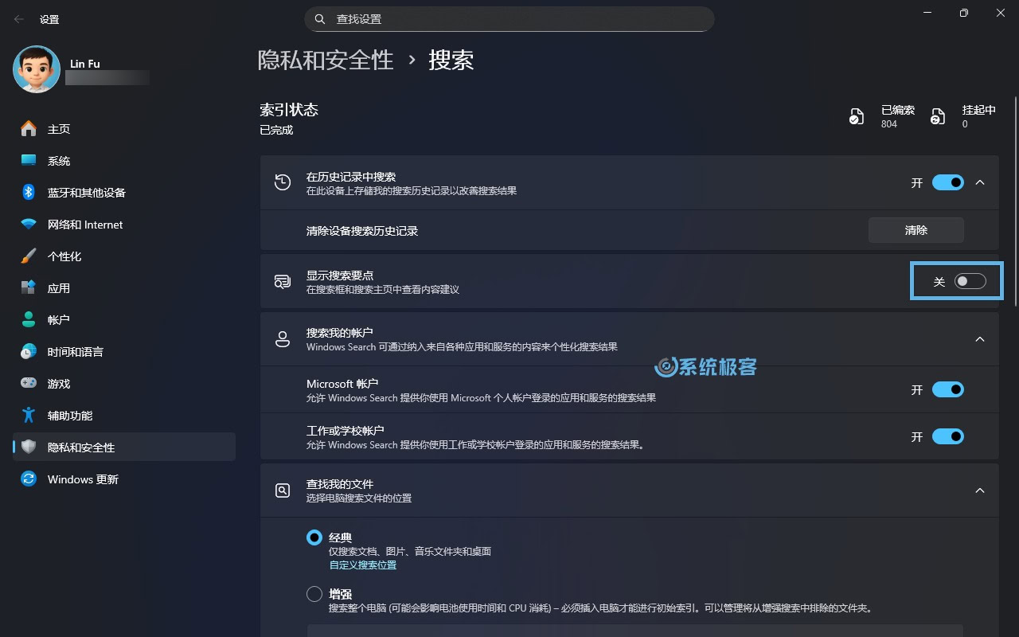The image size is (1019, 637).
Task: Go to 网络和 Internet settings
Action: [84, 224]
